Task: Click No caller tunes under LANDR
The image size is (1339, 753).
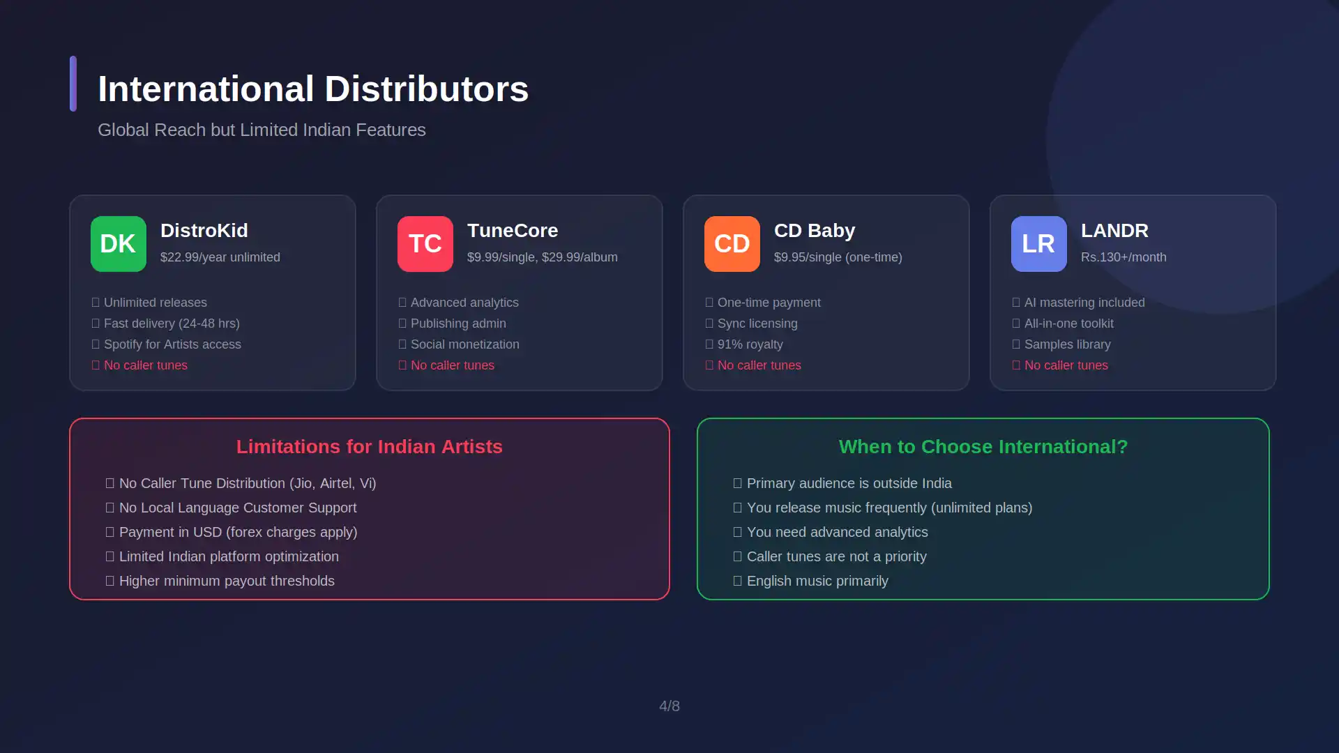Action: click(x=1060, y=365)
